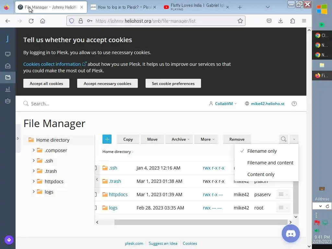332x249 pixels.
Task: Collapse the folder tree panel arrow
Action: 97,179
